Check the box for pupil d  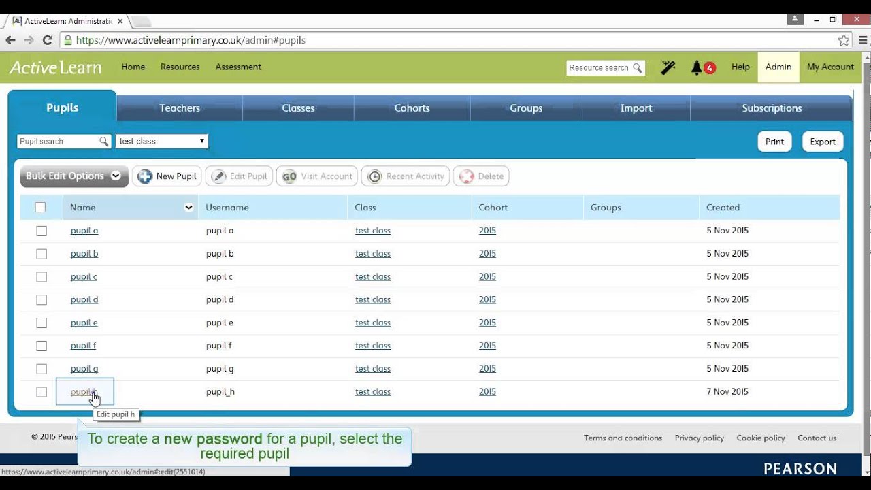pos(42,300)
